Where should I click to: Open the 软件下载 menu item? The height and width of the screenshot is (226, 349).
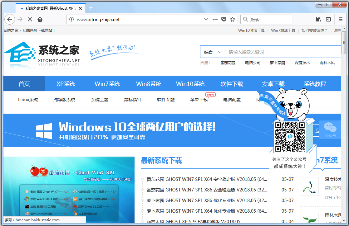click(x=232, y=84)
